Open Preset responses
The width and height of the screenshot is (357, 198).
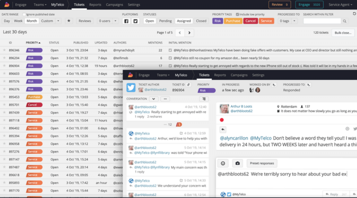262,163
